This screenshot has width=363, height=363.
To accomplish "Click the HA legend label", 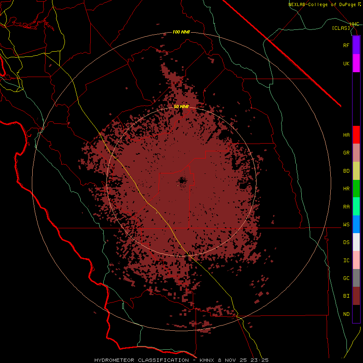I will 346,135.
